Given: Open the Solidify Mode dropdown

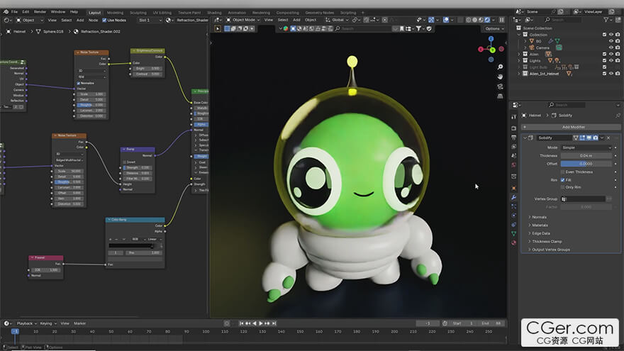Looking at the screenshot, I should pos(586,147).
